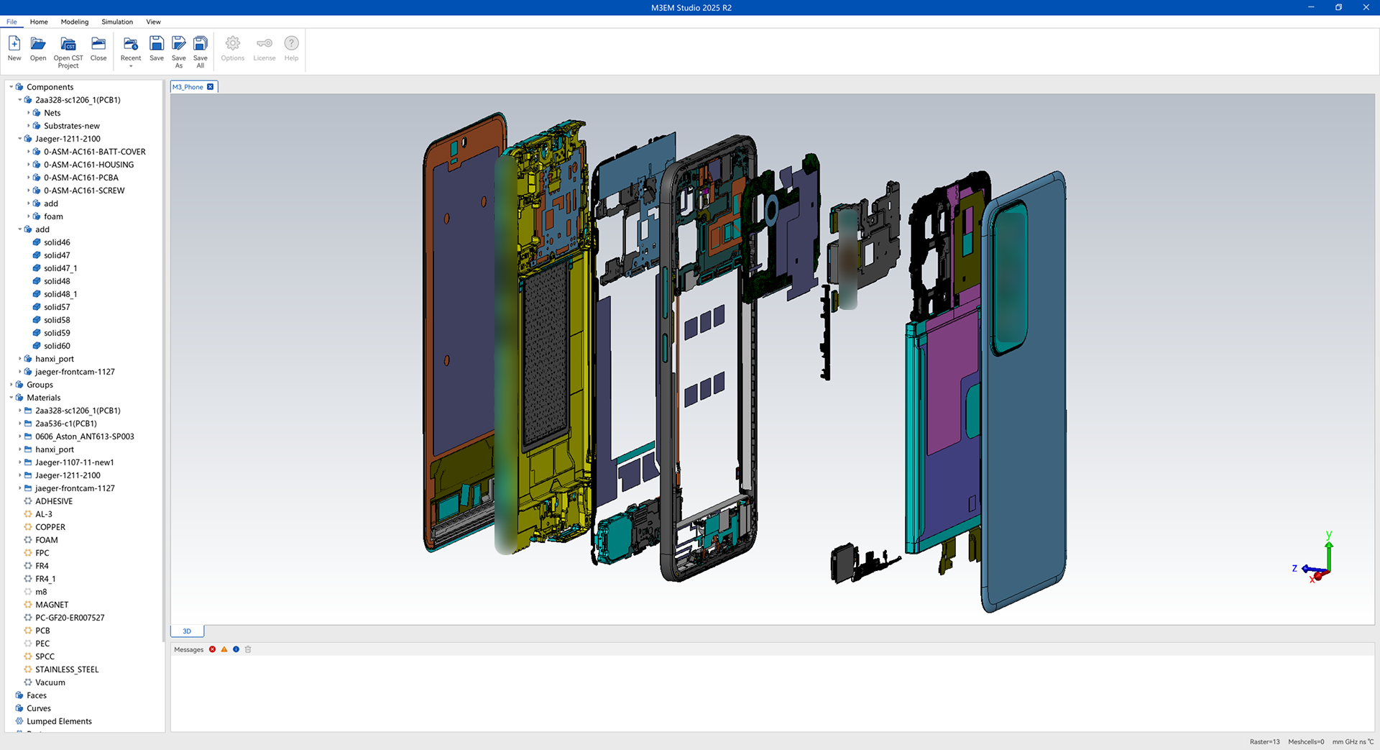Select the 3D view tab
The width and height of the screenshot is (1380, 750).
pos(187,631)
